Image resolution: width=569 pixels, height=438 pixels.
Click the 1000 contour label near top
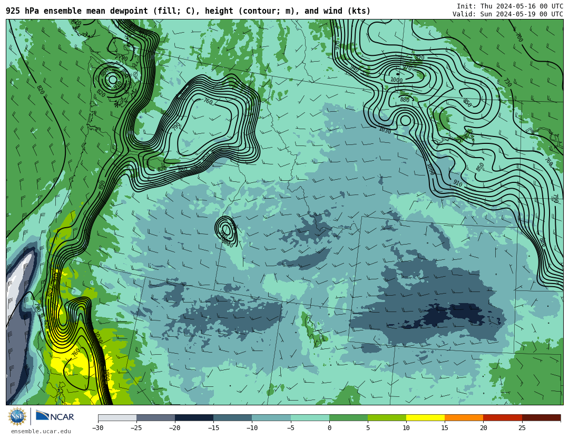(396, 80)
